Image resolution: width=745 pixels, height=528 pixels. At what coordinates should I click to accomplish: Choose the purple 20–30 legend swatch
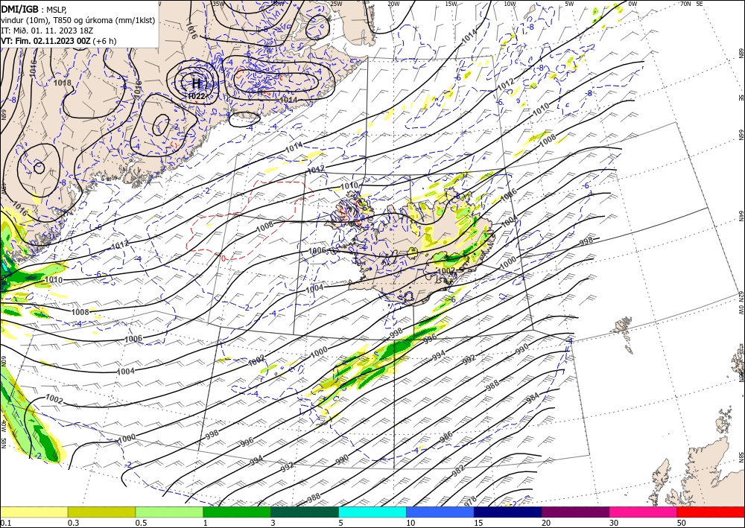575,512
